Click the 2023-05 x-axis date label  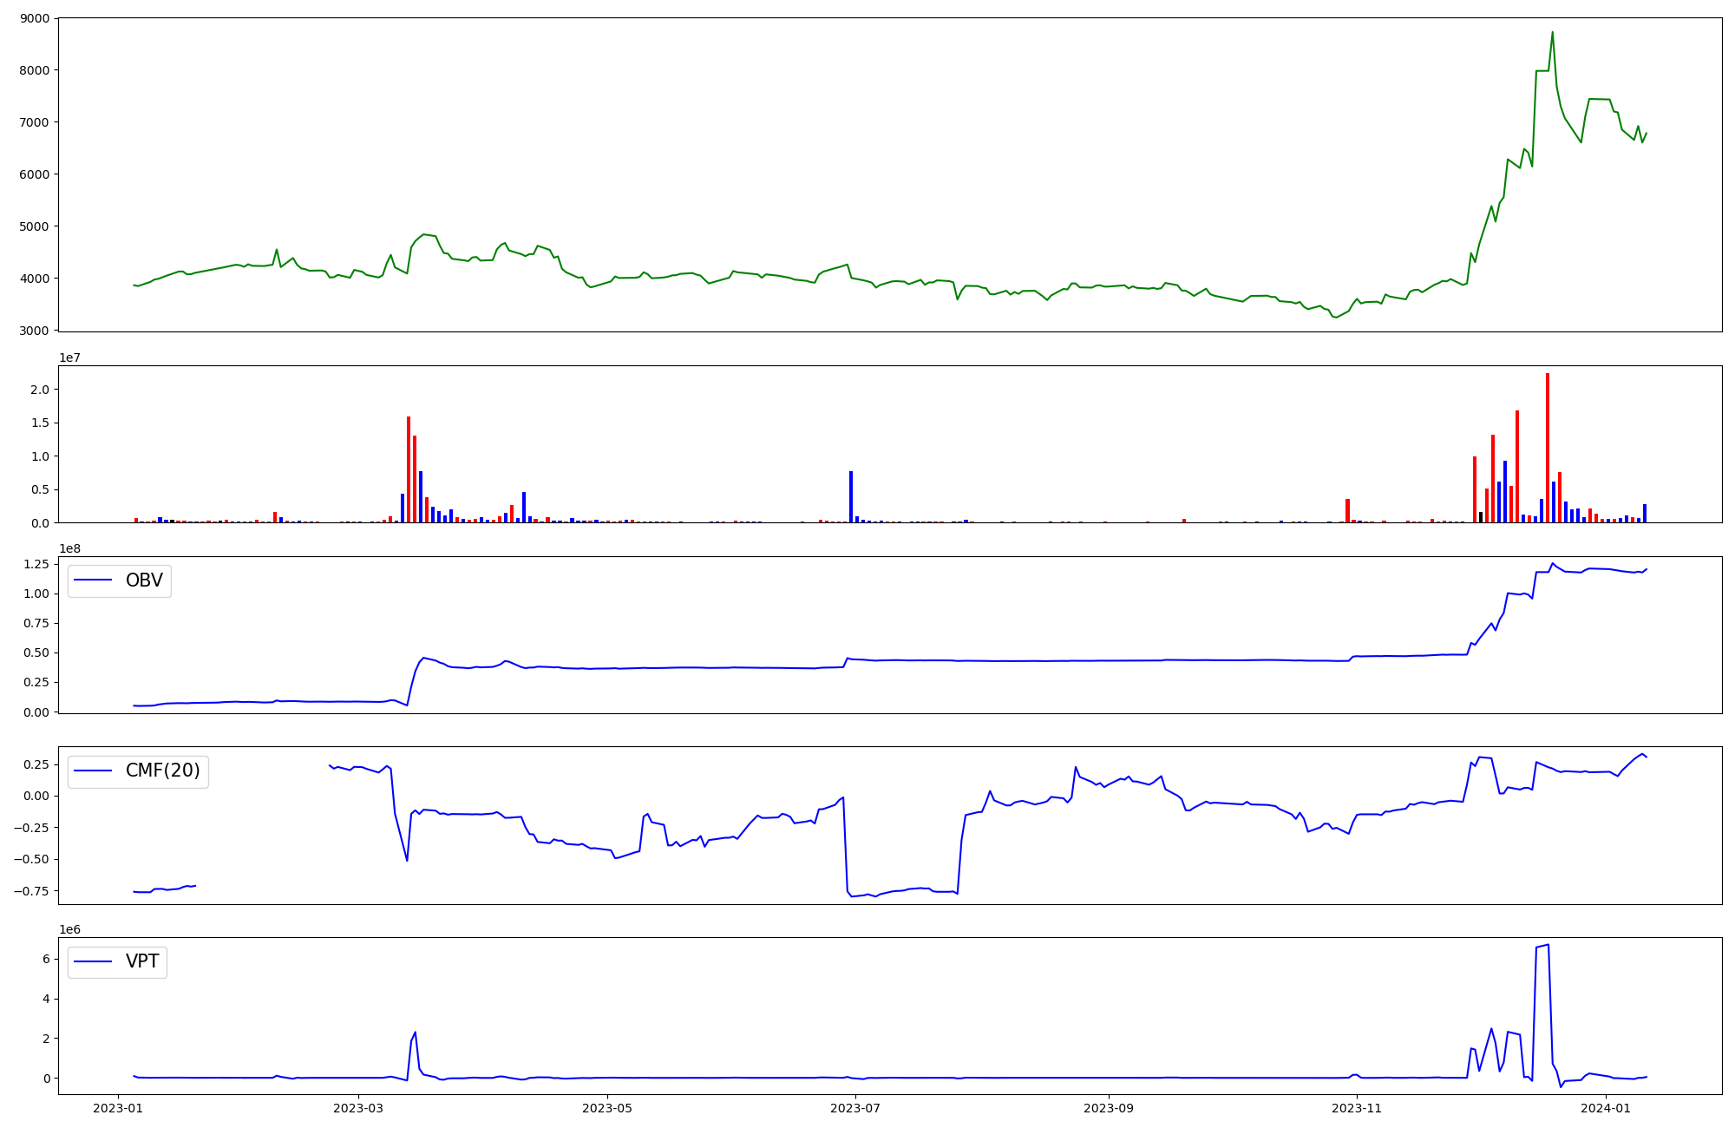point(607,1108)
